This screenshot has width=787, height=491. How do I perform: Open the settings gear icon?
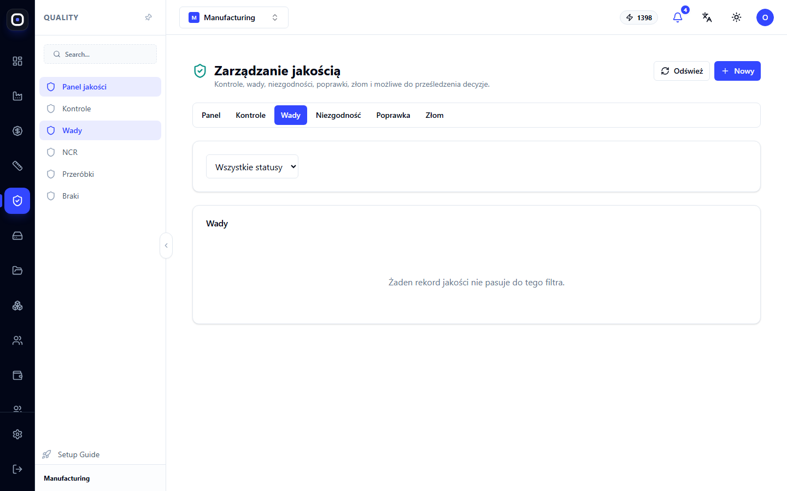(17, 434)
